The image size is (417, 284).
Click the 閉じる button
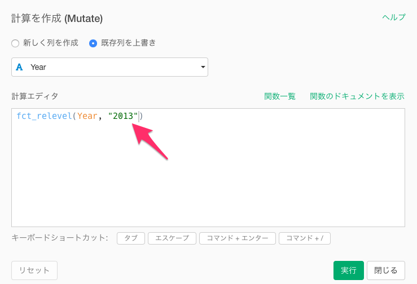click(x=385, y=270)
